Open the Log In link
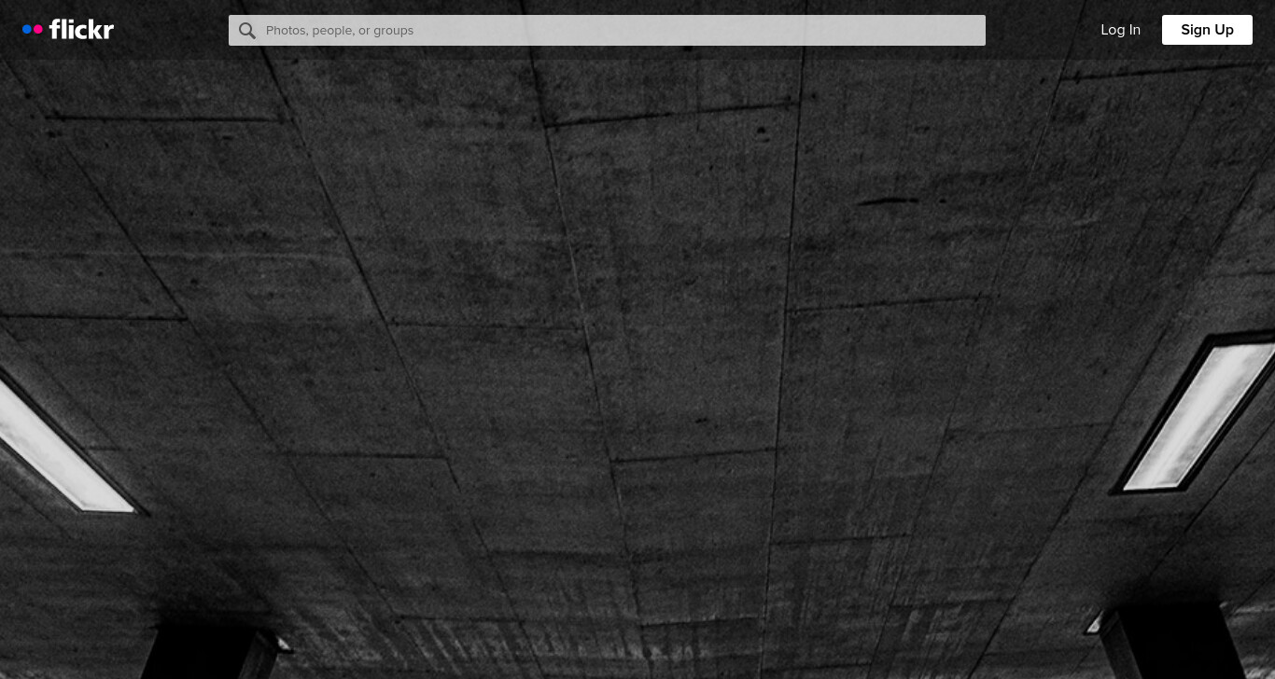Image resolution: width=1275 pixels, height=679 pixels. coord(1120,30)
